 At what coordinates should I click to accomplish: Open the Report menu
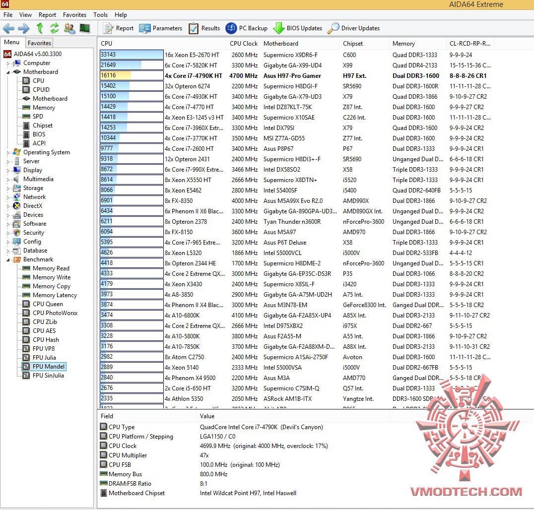pos(47,15)
